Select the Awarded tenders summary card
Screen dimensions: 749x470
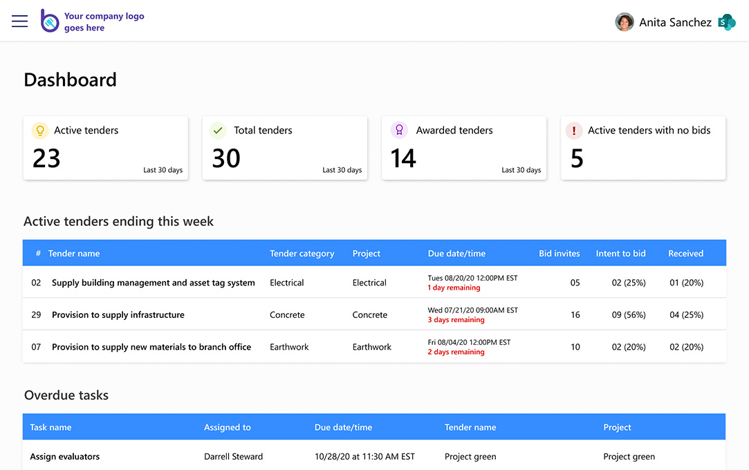tap(464, 147)
